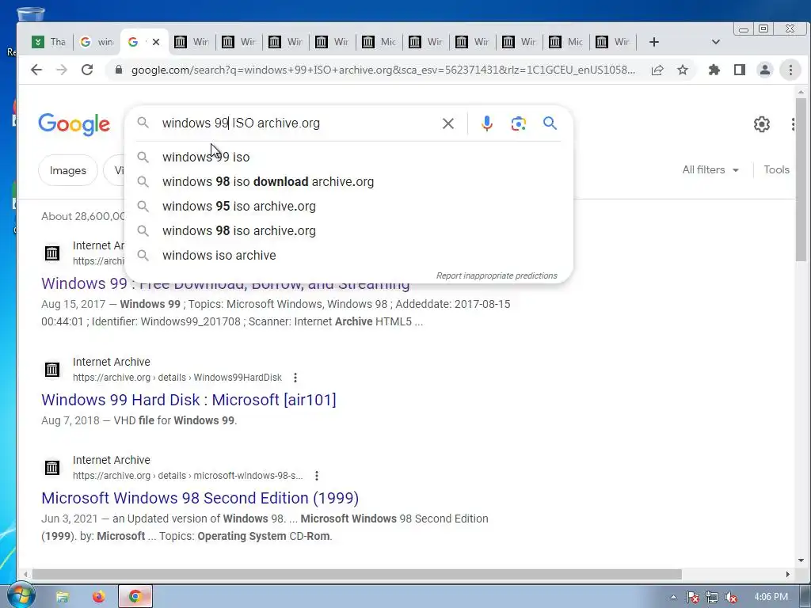
Task: Click the muted volume tray icon
Action: tap(731, 597)
